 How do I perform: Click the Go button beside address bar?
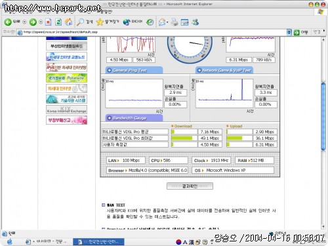301,32
